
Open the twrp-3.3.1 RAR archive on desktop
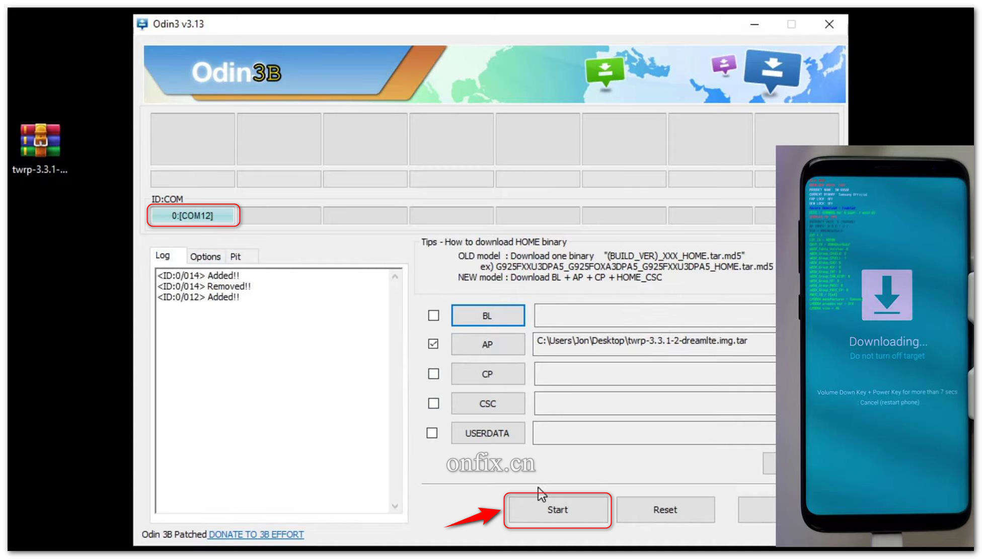(40, 140)
